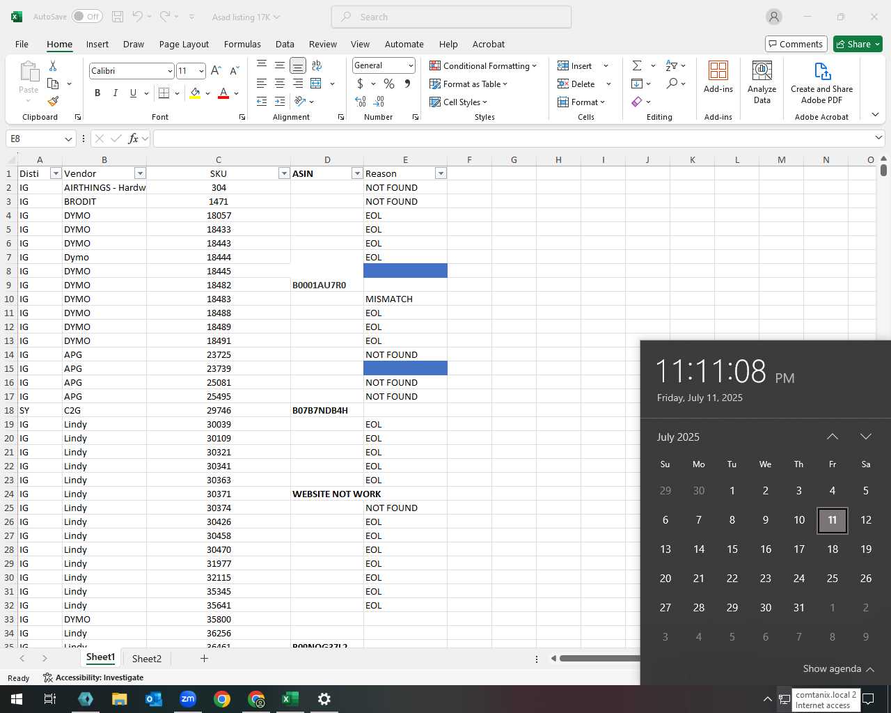Click the Orientation icon
Image resolution: width=891 pixels, height=713 pixels.
coord(300,102)
